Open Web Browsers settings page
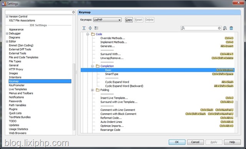246x149 pixels. click(x=18, y=133)
